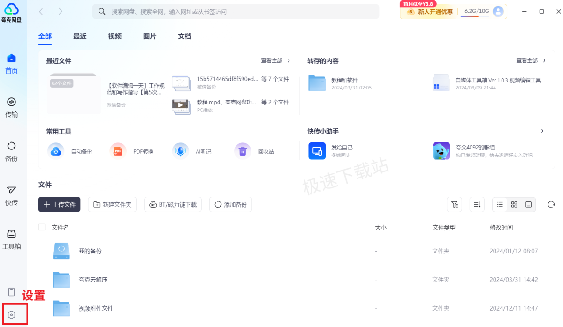Click the user avatar icon
Screen dimensions: 563x327
click(x=498, y=11)
